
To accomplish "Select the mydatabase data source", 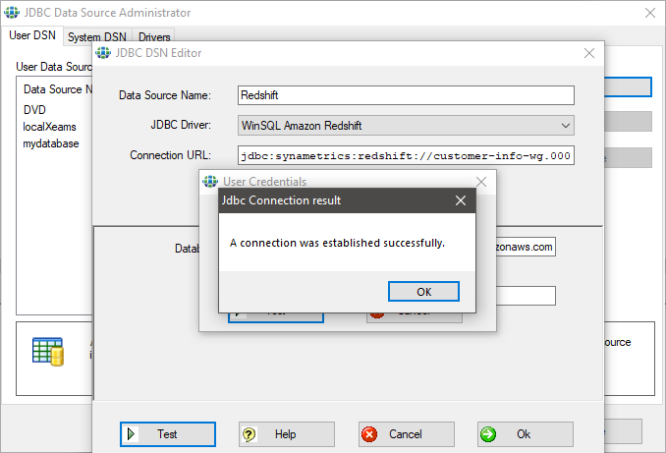I will click(51, 143).
